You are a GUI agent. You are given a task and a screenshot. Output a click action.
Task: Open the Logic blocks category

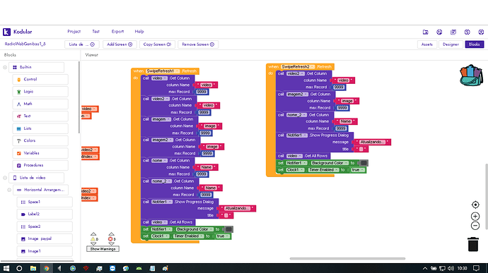[40, 92]
